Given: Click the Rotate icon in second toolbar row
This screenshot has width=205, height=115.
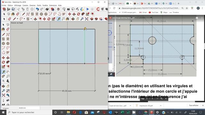Looking at the screenshot, I should point(78,14).
